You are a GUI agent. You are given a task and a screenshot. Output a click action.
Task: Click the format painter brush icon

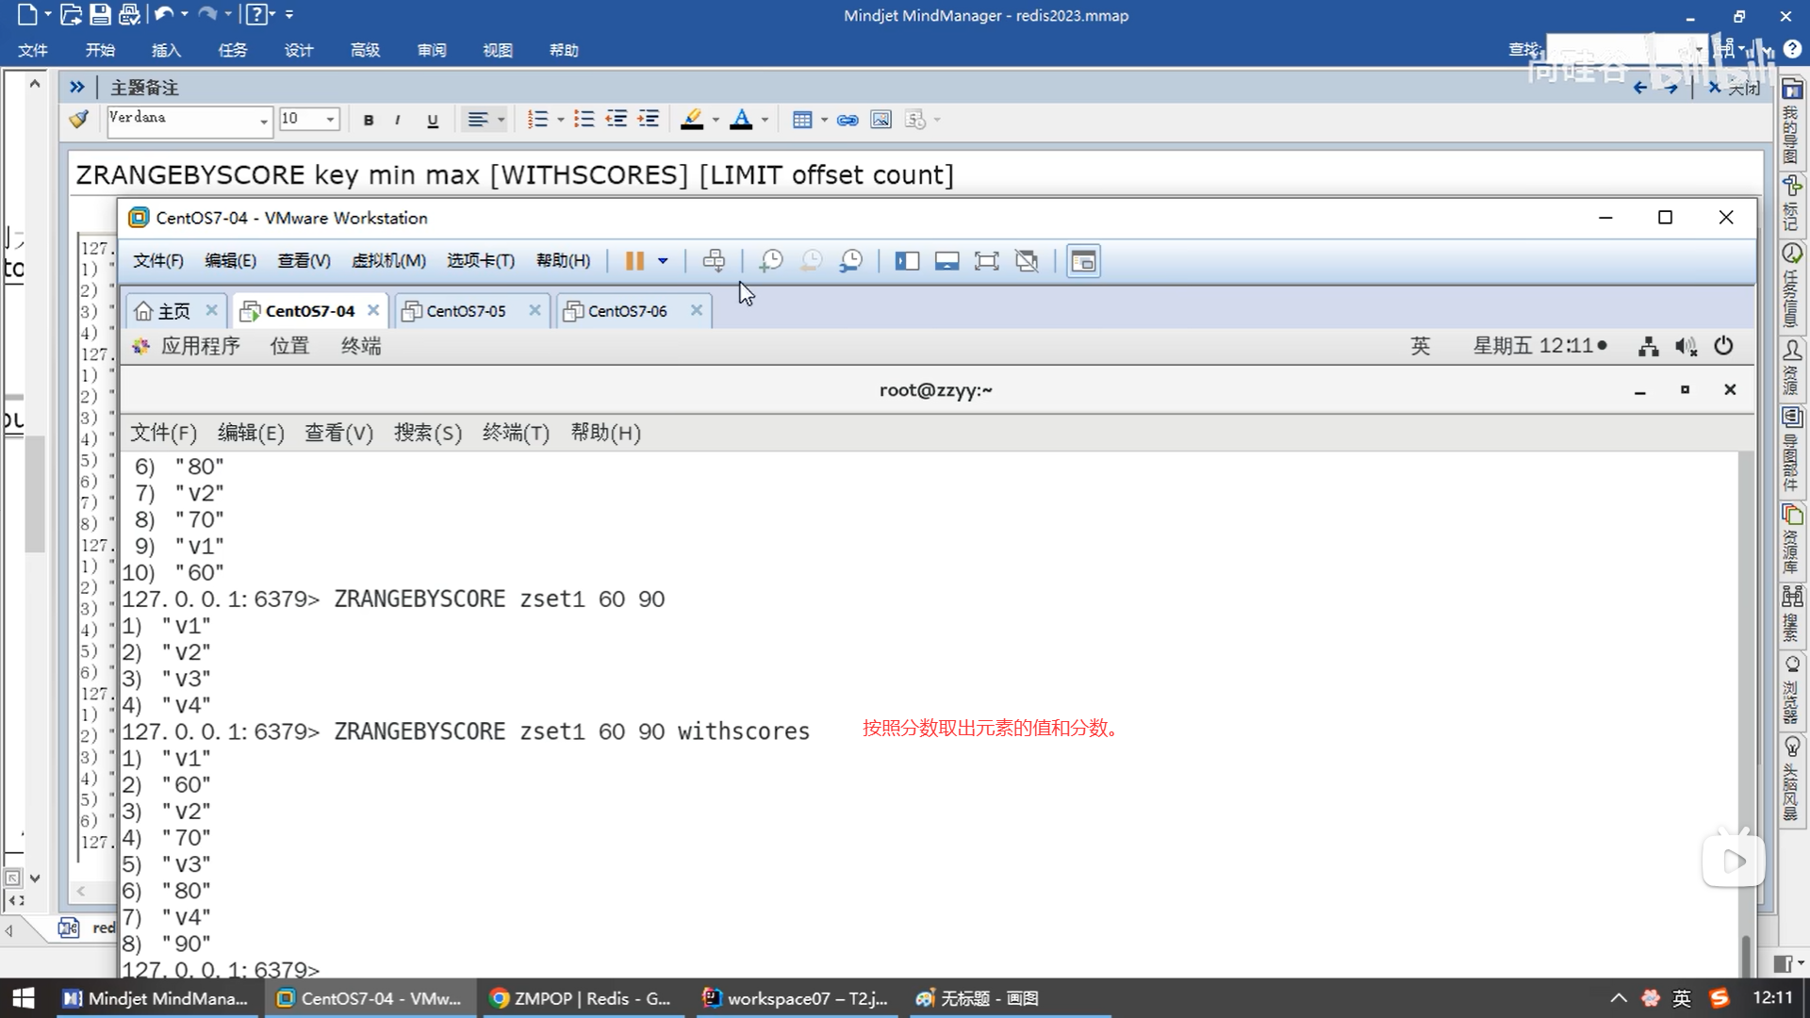coord(79,120)
